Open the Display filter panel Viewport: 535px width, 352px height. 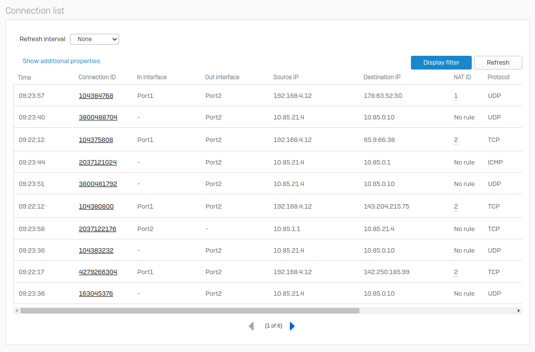(x=441, y=63)
